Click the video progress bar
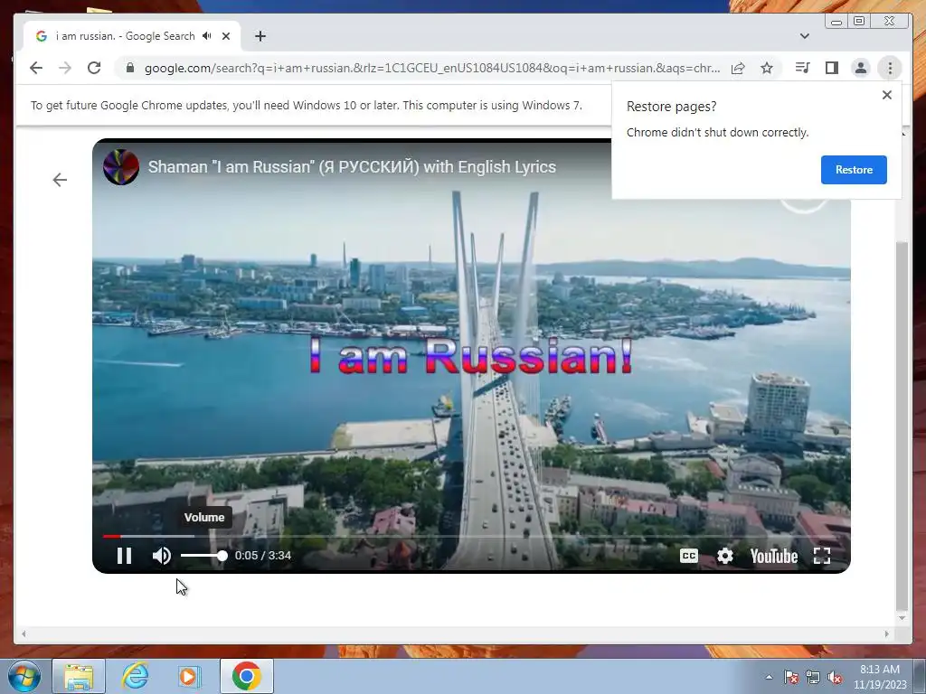This screenshot has width=926, height=694. click(x=471, y=536)
